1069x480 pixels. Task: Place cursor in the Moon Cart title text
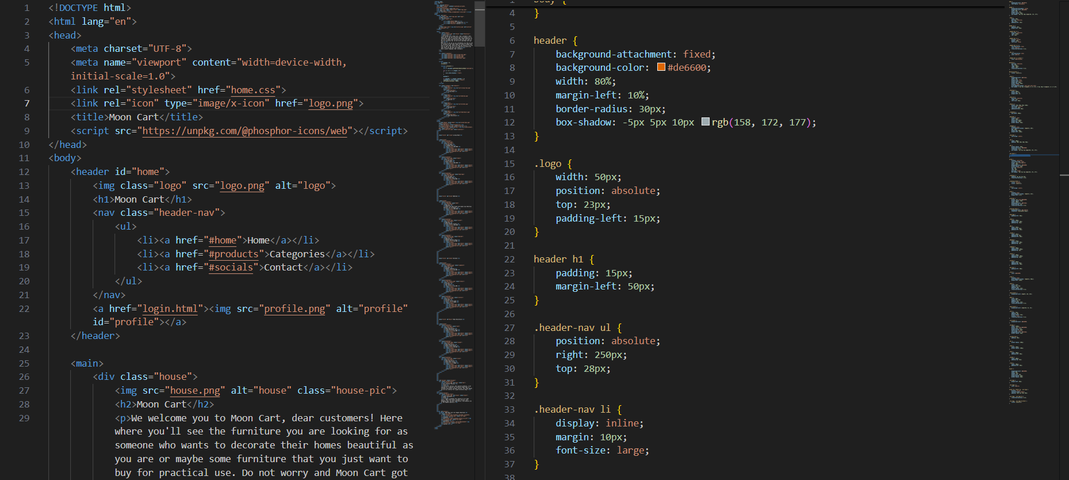133,117
